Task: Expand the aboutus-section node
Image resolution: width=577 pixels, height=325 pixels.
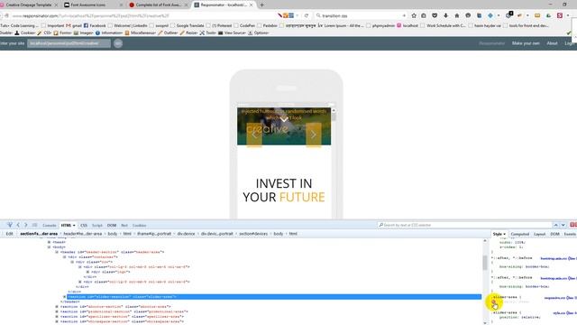Action: click(57, 307)
